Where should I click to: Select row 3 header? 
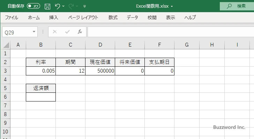(5, 71)
